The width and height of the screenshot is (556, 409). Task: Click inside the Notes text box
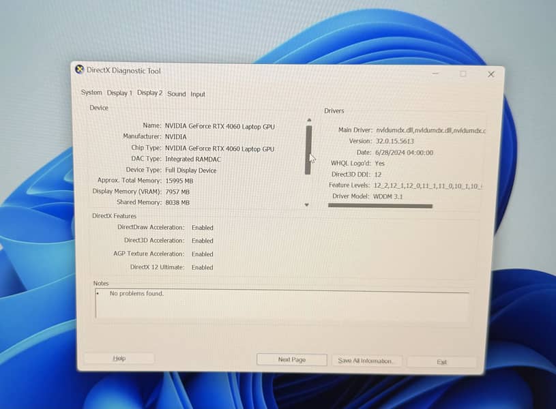[282, 304]
